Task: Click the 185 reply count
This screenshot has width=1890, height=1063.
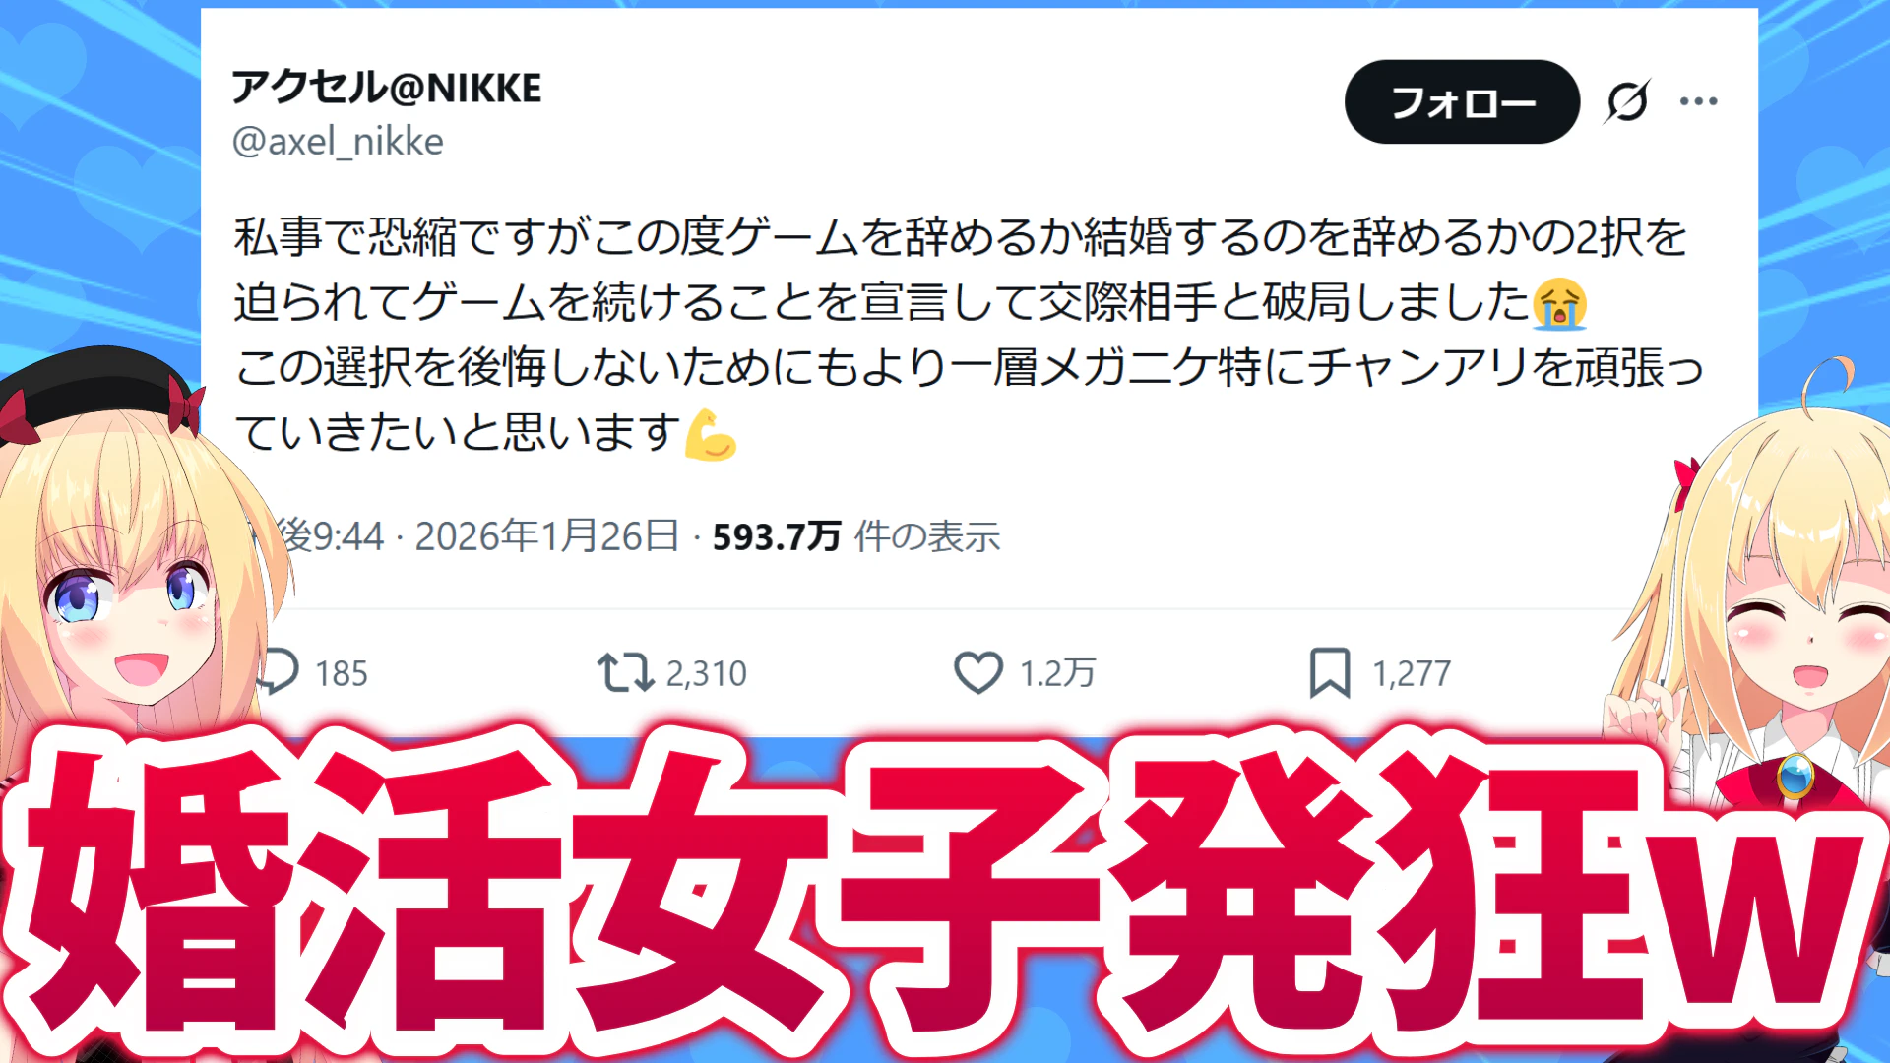Action: (341, 674)
